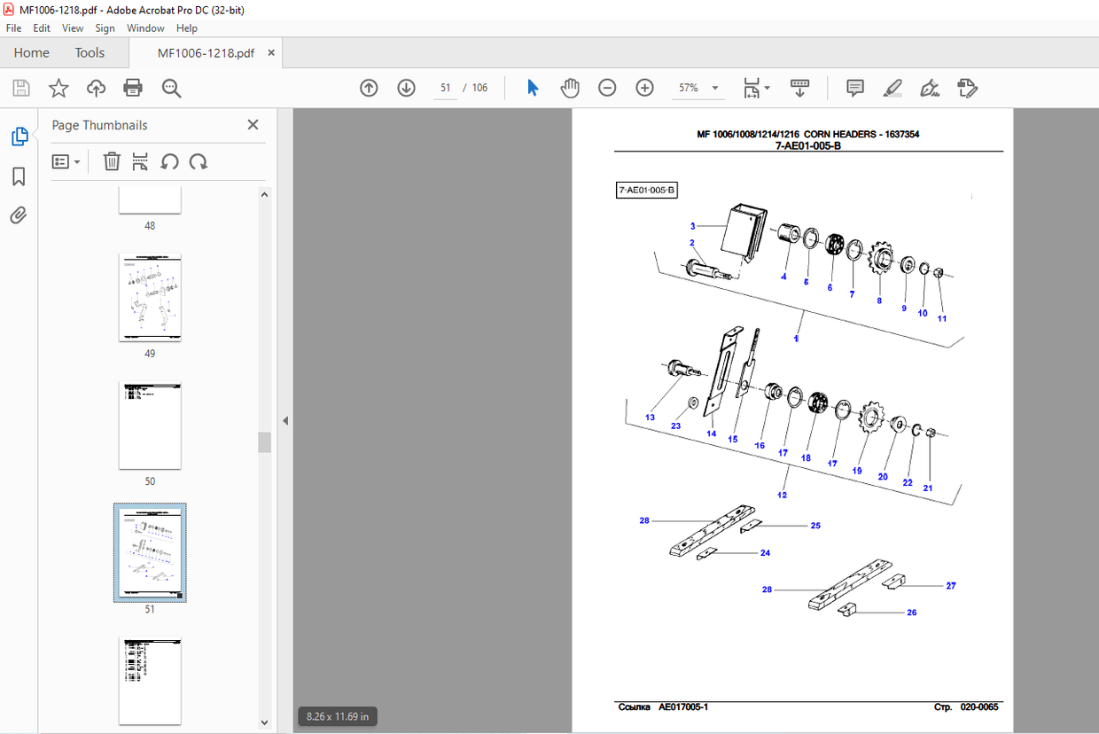The height and width of the screenshot is (734, 1099).
Task: Select page 49 thumbnail
Action: click(150, 299)
